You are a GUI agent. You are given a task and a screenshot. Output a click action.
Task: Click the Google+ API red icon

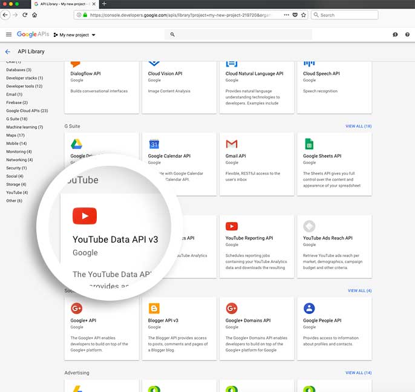coord(76,309)
